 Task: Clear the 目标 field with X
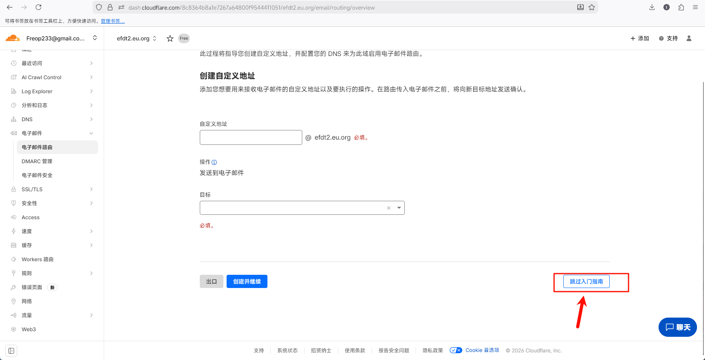pyautogui.click(x=388, y=208)
